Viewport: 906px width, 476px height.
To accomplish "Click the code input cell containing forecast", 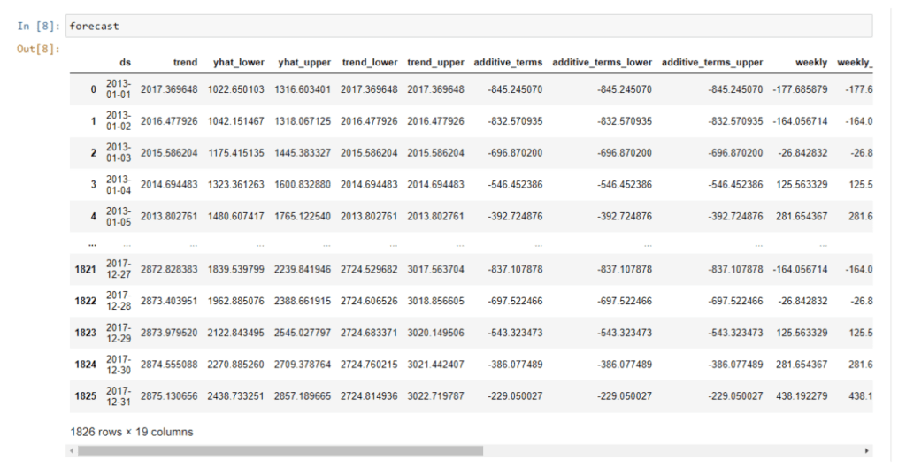I will [x=469, y=26].
